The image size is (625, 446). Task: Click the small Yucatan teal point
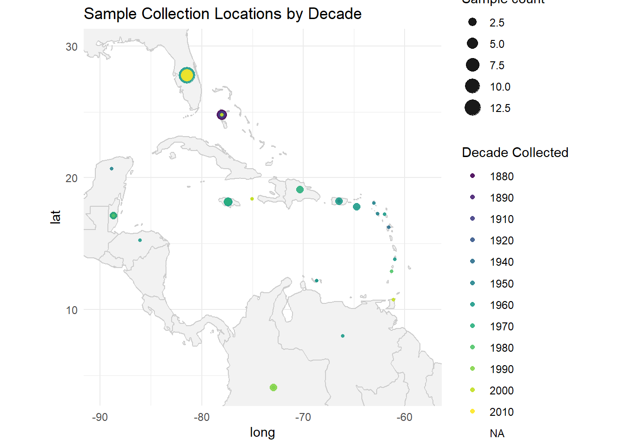point(112,169)
